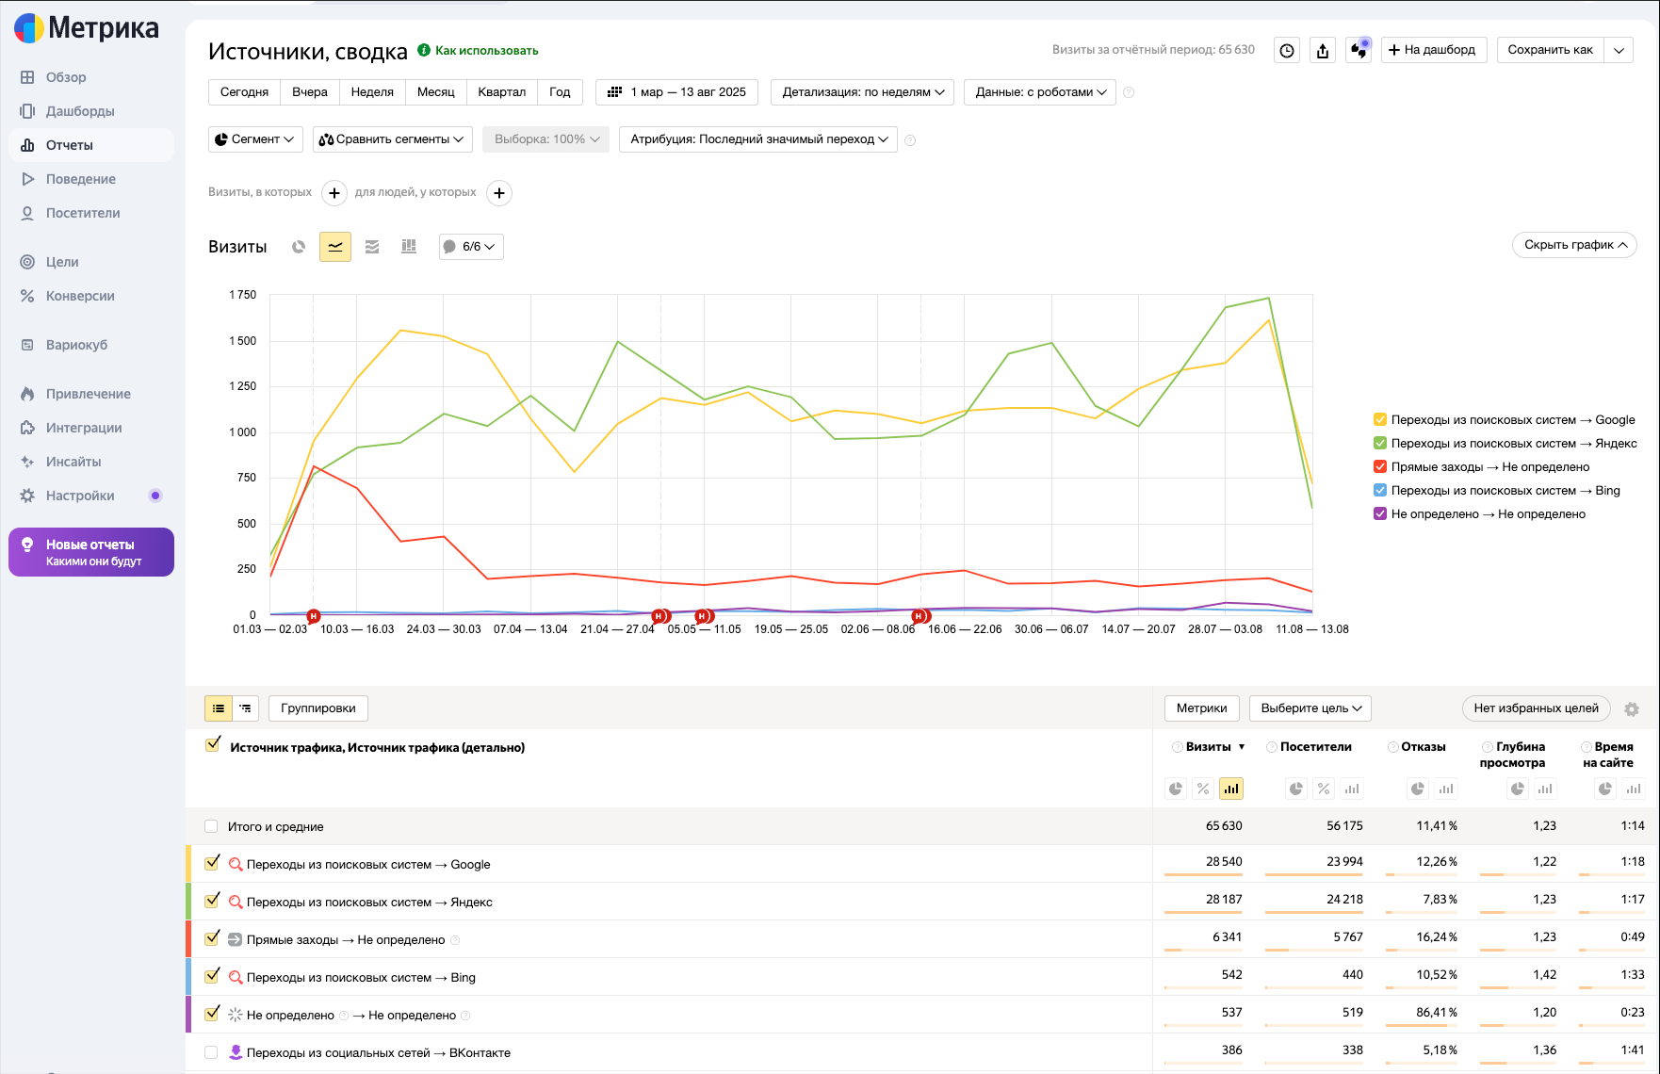The width and height of the screenshot is (1660, 1074).
Task: Uncheck Не определено row checkbox
Action: (x=213, y=1013)
